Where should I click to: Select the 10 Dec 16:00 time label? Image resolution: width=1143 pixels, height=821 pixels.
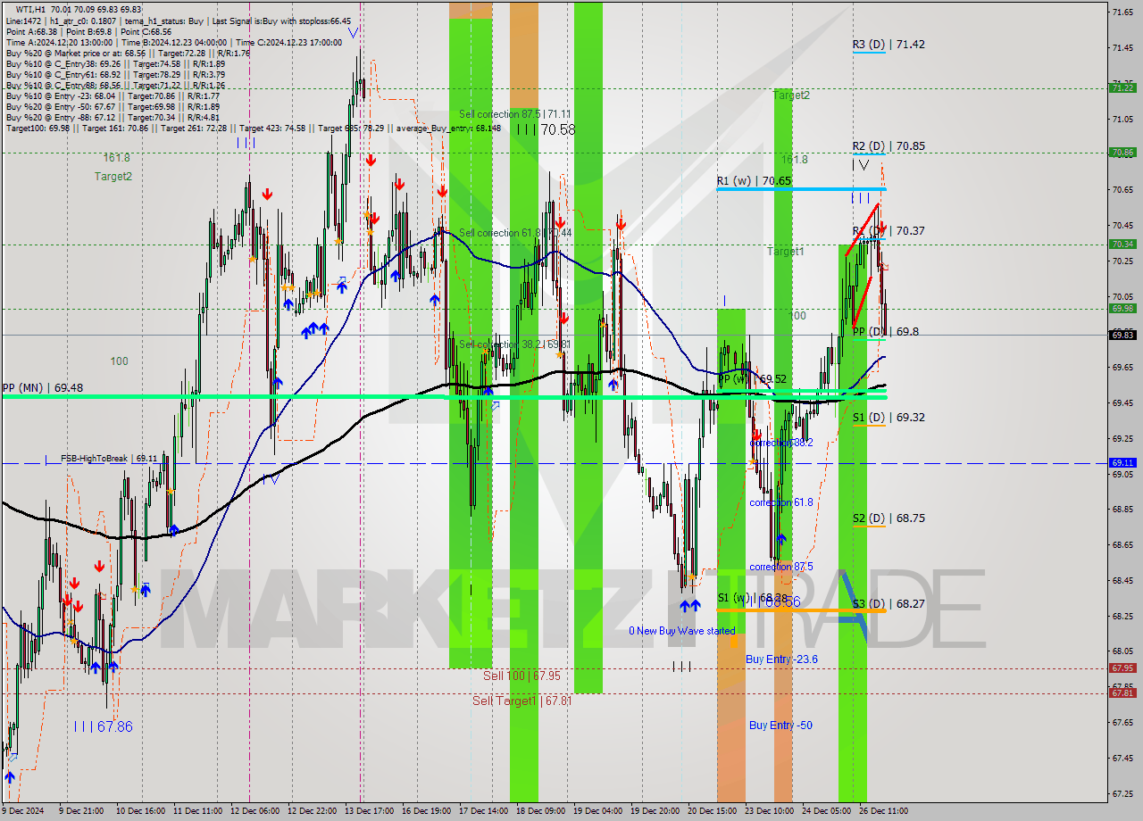(x=138, y=811)
